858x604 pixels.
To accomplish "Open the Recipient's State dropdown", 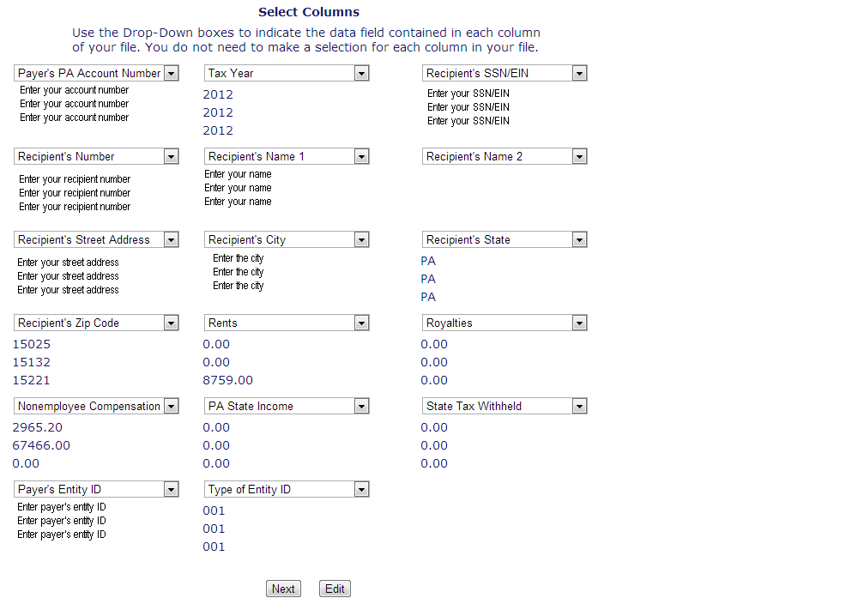I will coord(579,239).
